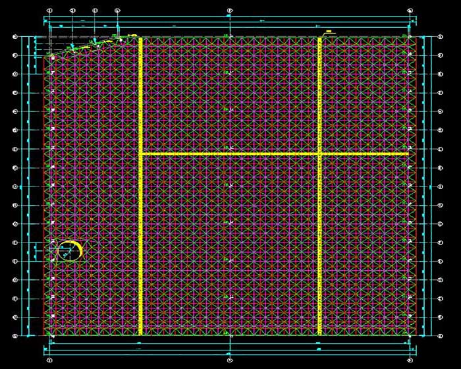This screenshot has width=461, height=369.
Task: Pick the bottom-right axis bubble below the grid
Action: pos(410,360)
